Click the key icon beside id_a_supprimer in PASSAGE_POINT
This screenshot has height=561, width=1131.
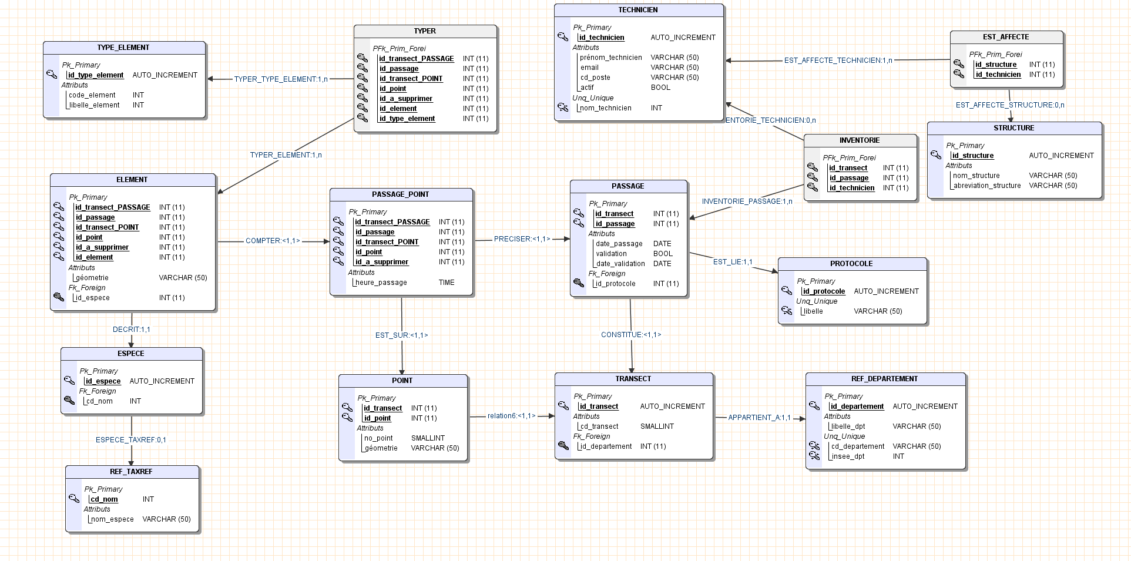click(x=338, y=261)
